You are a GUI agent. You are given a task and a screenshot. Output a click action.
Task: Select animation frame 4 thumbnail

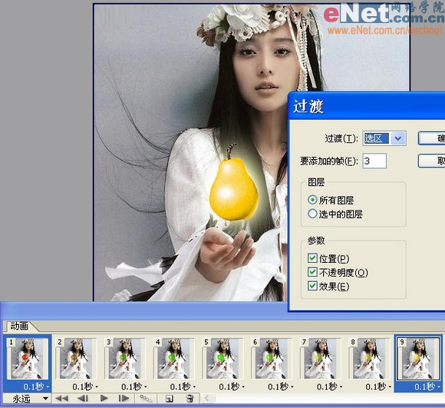click(x=173, y=359)
